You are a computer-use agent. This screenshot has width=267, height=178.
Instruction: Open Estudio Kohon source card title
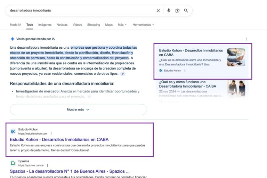pos(191,52)
